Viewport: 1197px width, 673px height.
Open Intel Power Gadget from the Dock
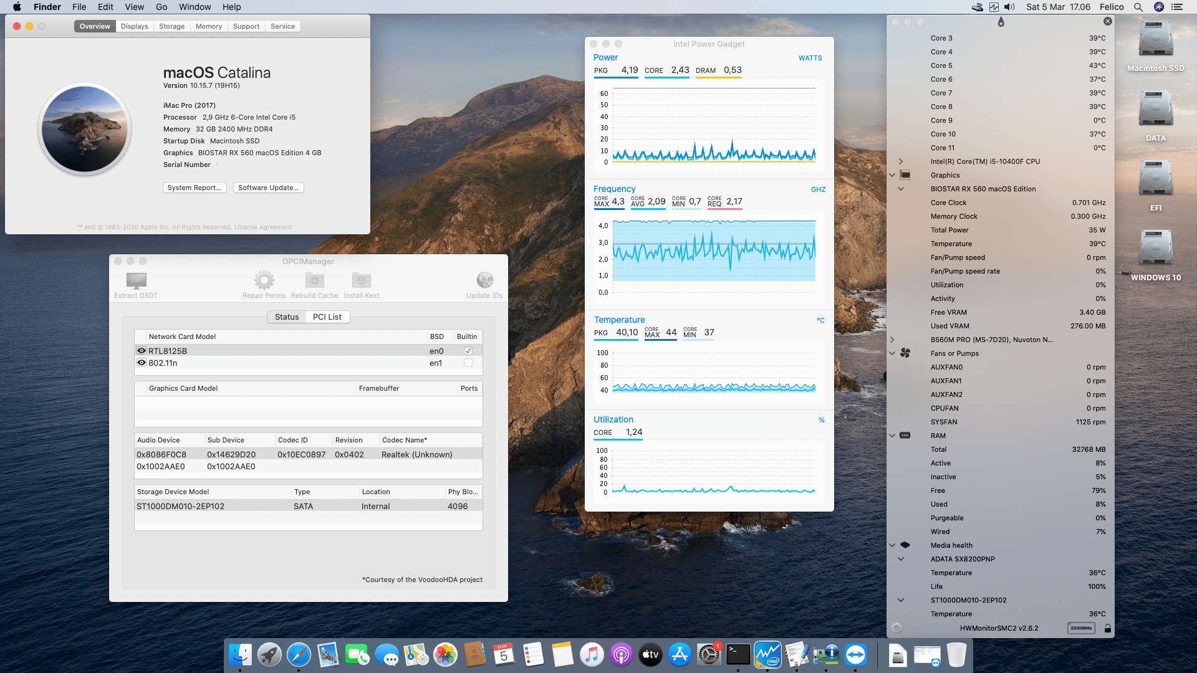pos(767,655)
